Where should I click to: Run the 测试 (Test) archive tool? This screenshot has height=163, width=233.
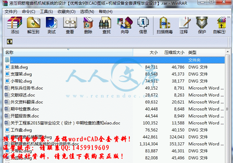point(51,22)
